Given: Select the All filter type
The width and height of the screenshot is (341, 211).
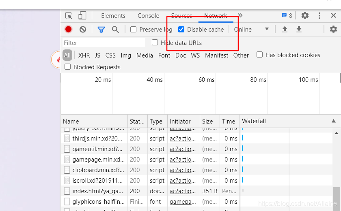Looking at the screenshot, I should click(x=67, y=55).
